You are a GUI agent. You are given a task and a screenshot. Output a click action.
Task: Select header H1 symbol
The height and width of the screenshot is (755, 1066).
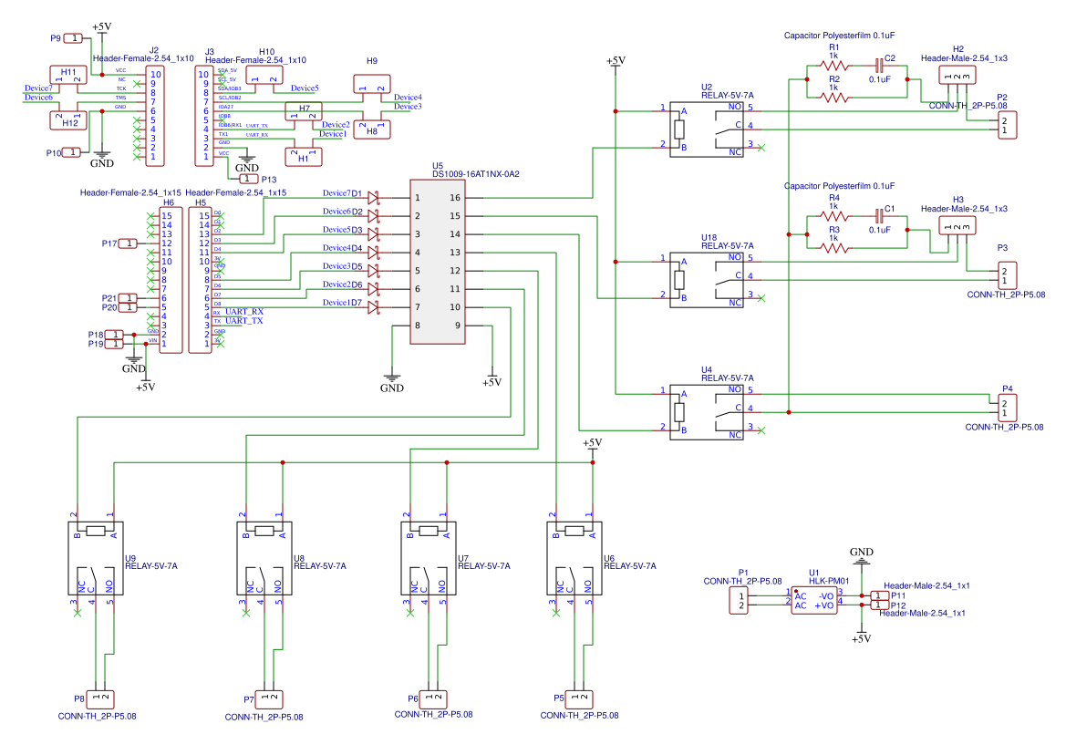304,157
